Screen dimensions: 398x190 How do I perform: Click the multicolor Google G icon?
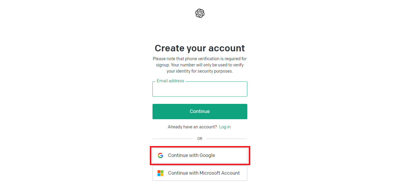coord(161,155)
